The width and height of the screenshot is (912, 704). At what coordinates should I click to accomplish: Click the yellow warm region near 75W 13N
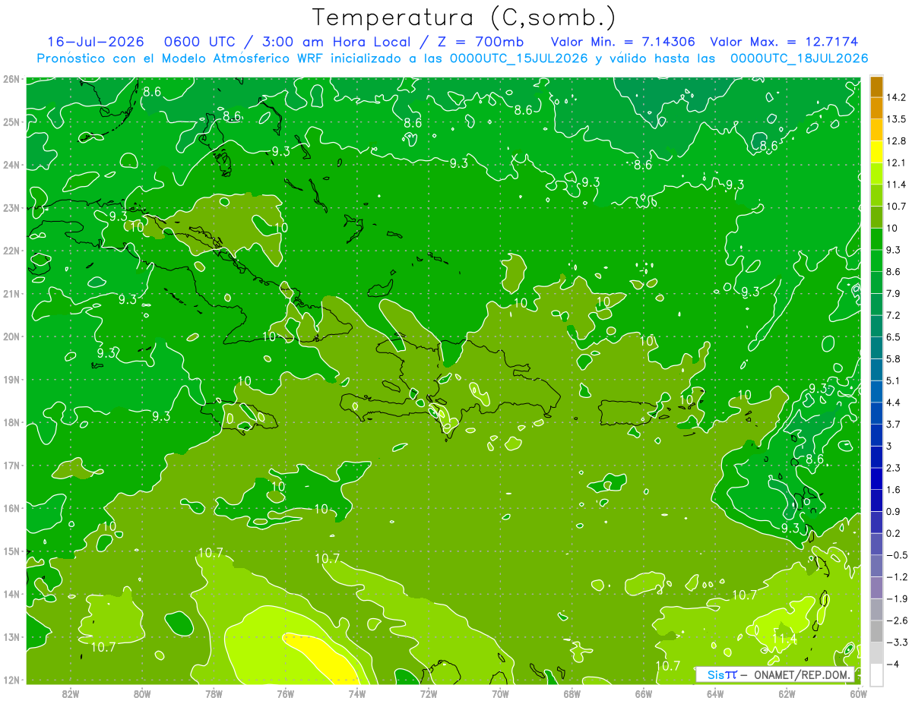[x=323, y=658]
